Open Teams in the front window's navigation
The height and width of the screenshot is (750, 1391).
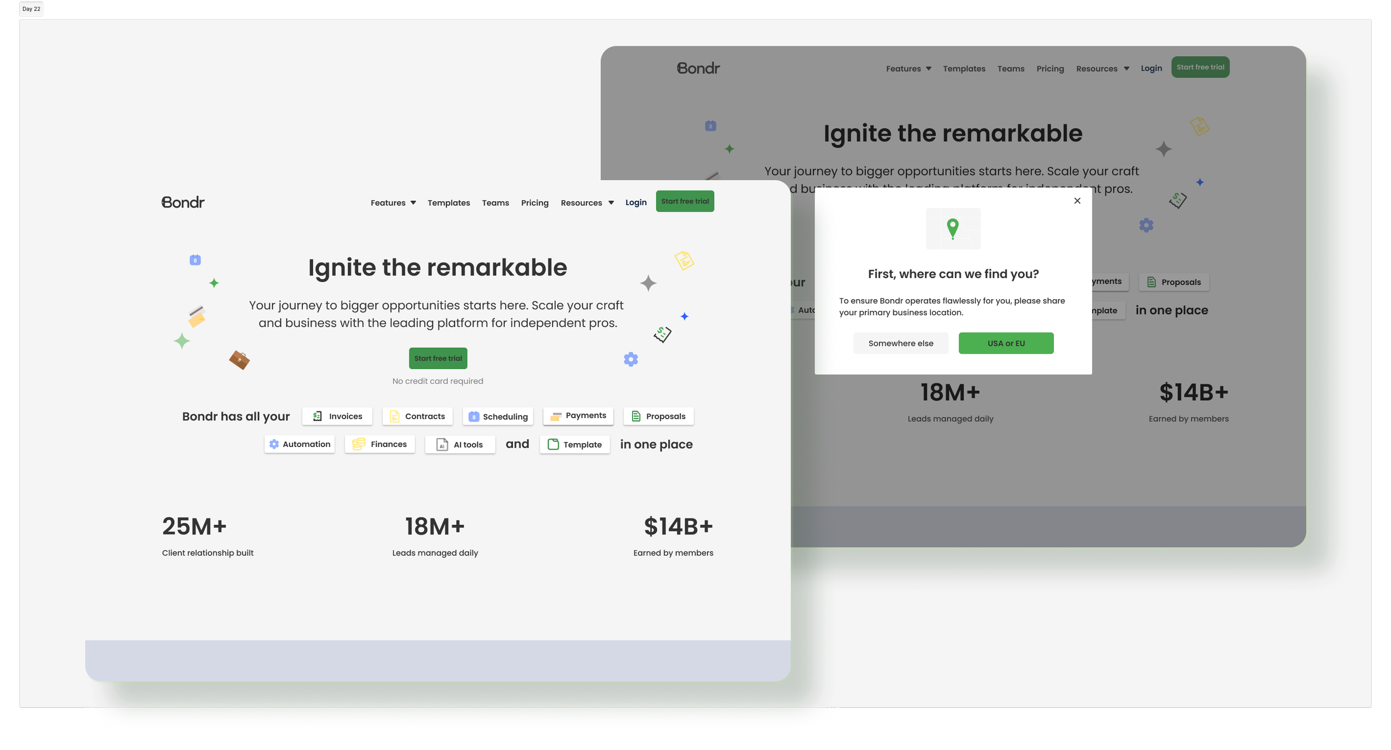point(495,203)
